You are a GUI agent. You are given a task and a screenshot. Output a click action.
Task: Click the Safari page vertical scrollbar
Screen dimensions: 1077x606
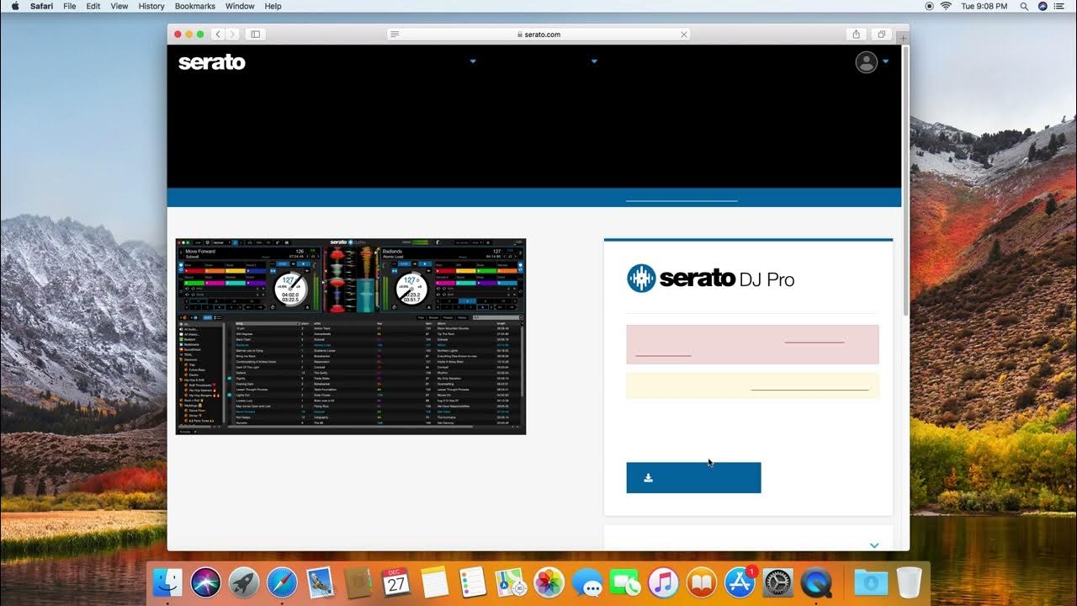tap(905, 181)
